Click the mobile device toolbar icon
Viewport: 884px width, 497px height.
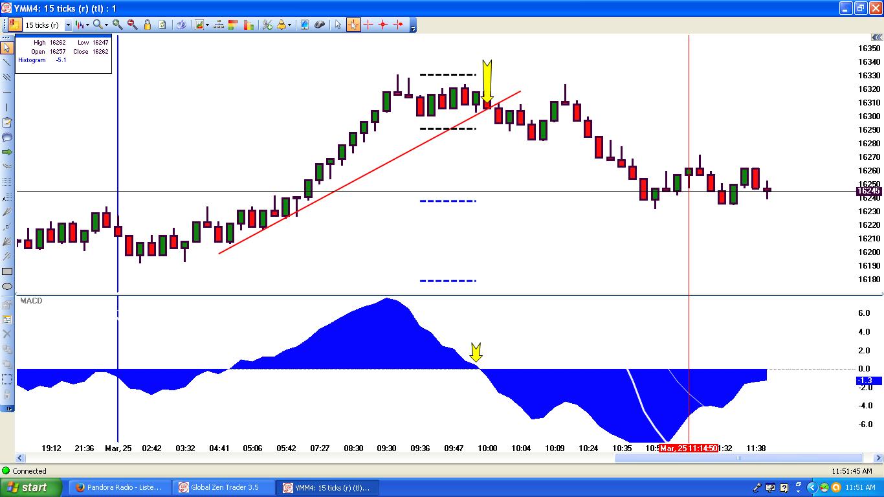(x=305, y=25)
